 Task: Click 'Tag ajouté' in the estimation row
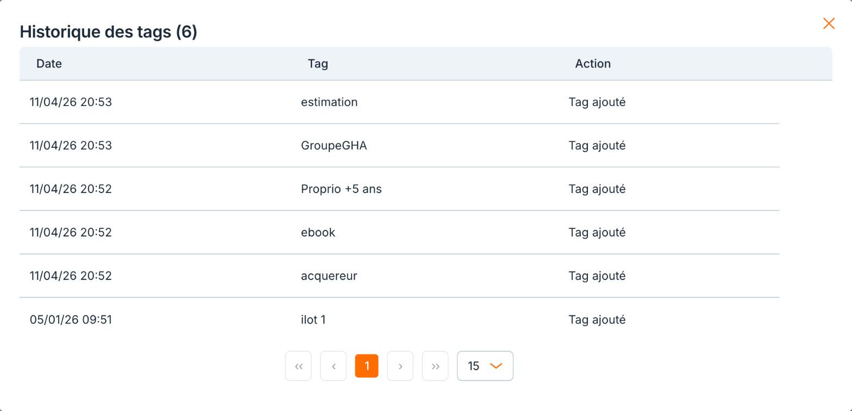point(597,102)
